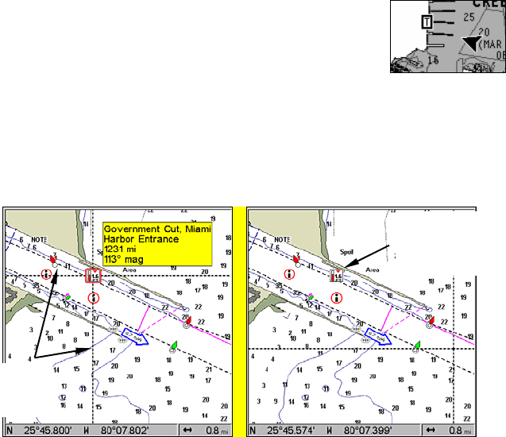The width and height of the screenshot is (506, 437).
Task: Select the tide station icon in the 25°45.574' chart
Action: (336, 276)
